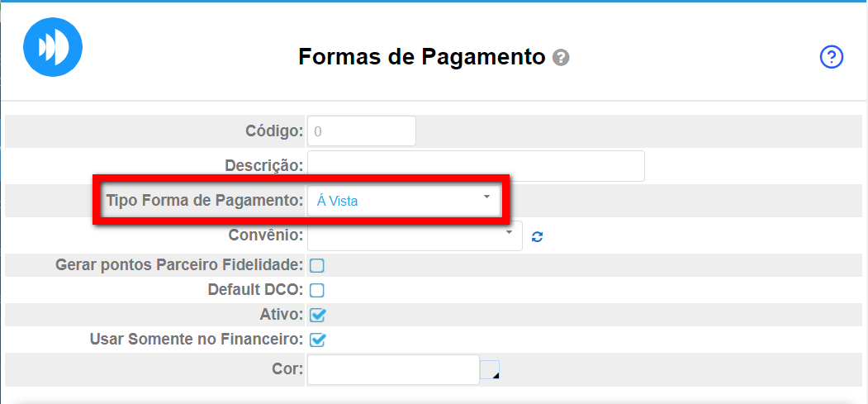
Task: Click the Gerar pontos Parceiro Fidelidade label
Action: (x=179, y=265)
